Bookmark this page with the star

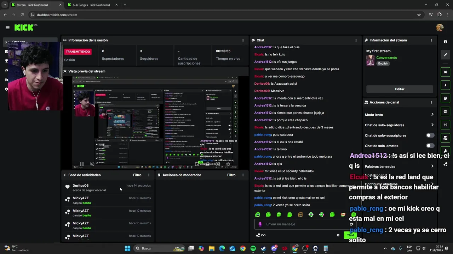coord(419,15)
